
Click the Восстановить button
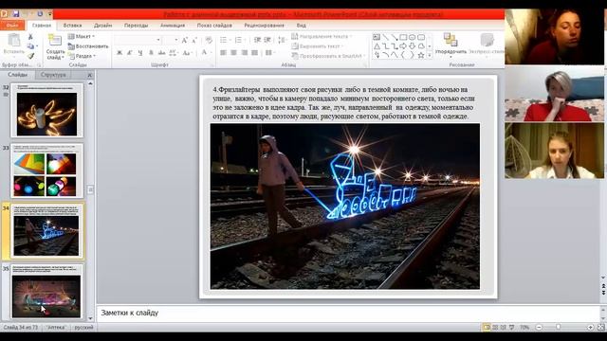pos(88,46)
